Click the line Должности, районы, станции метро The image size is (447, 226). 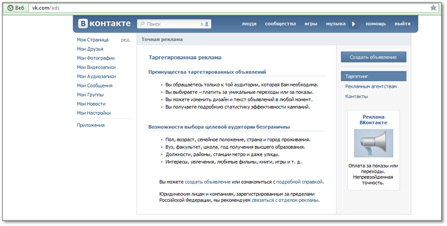[x=222, y=154]
